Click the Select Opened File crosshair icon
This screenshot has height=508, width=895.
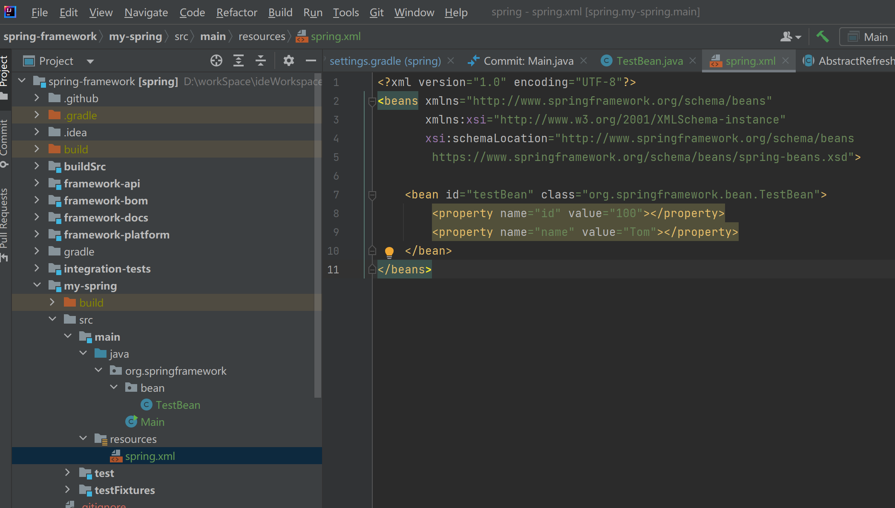point(216,61)
